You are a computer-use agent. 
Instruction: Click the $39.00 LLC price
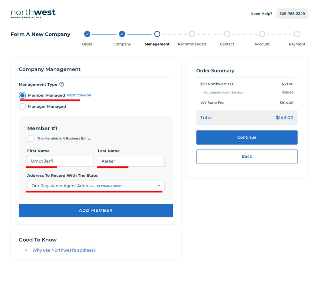[x=287, y=84]
